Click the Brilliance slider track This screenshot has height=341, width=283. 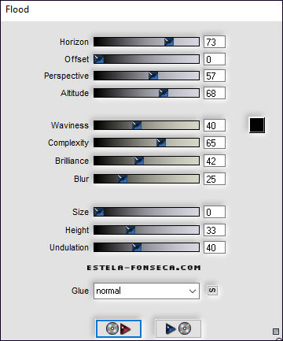pyautogui.click(x=146, y=161)
